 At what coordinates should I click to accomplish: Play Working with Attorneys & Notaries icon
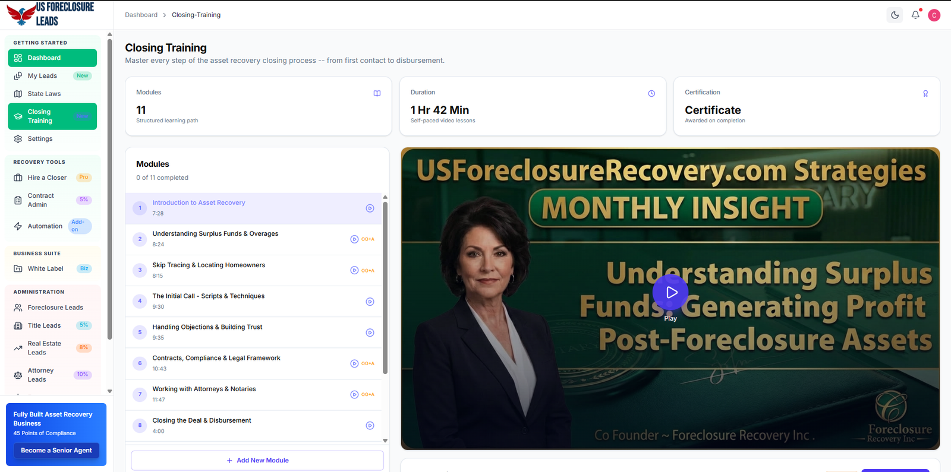point(354,394)
